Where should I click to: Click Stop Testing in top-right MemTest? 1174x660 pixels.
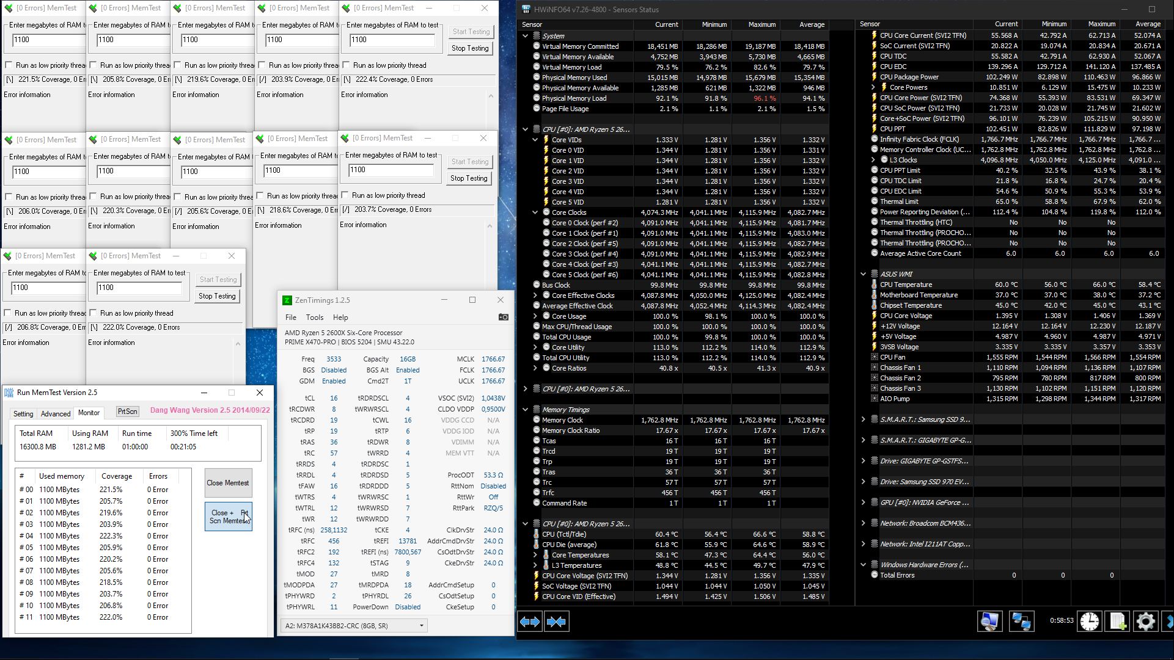(x=470, y=48)
